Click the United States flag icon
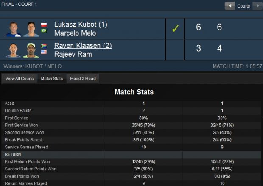 click(x=44, y=52)
